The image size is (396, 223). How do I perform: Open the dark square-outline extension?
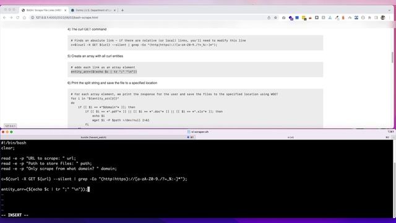pyautogui.click(x=317, y=18)
